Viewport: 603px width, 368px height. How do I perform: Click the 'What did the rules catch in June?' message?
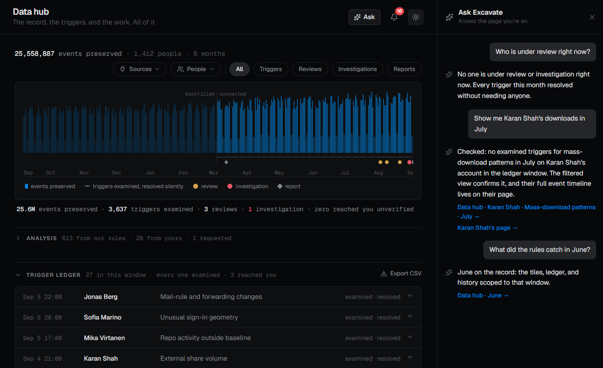(540, 249)
